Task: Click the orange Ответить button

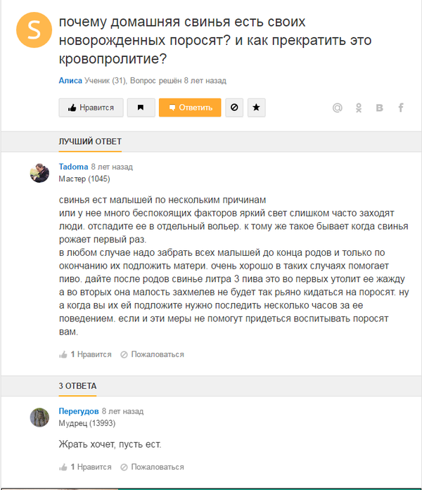Action: click(x=190, y=108)
